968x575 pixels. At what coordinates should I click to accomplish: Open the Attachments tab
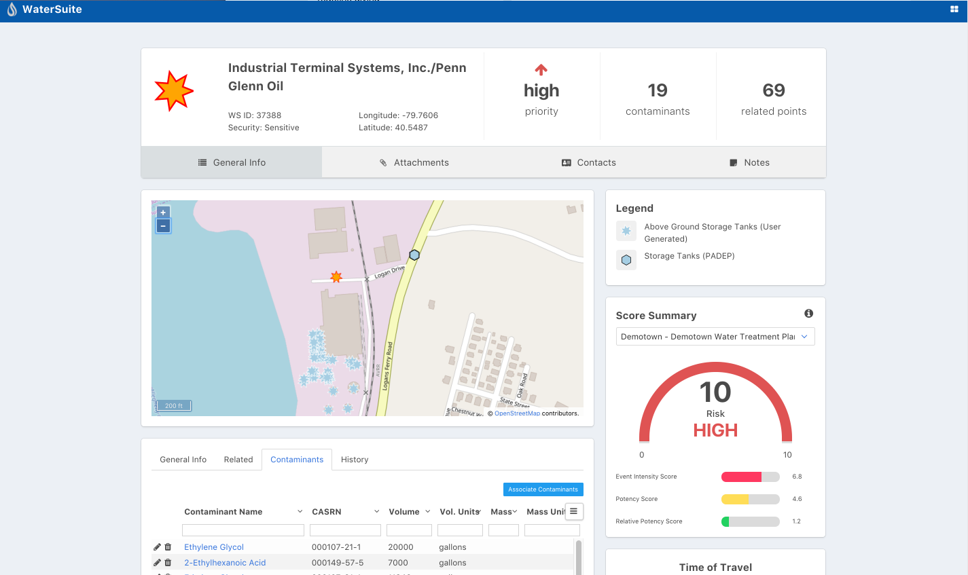[x=414, y=162]
